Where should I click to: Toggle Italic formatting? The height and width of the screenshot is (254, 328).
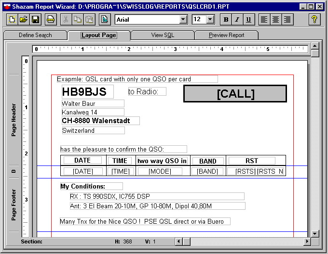point(237,20)
